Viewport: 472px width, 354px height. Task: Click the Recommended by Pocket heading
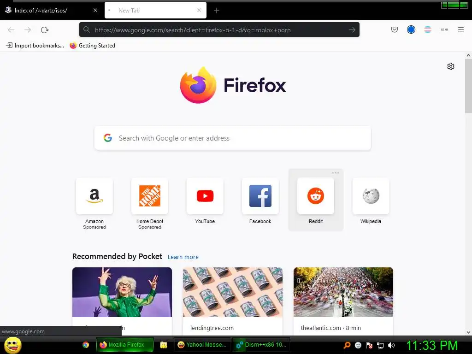tap(117, 256)
